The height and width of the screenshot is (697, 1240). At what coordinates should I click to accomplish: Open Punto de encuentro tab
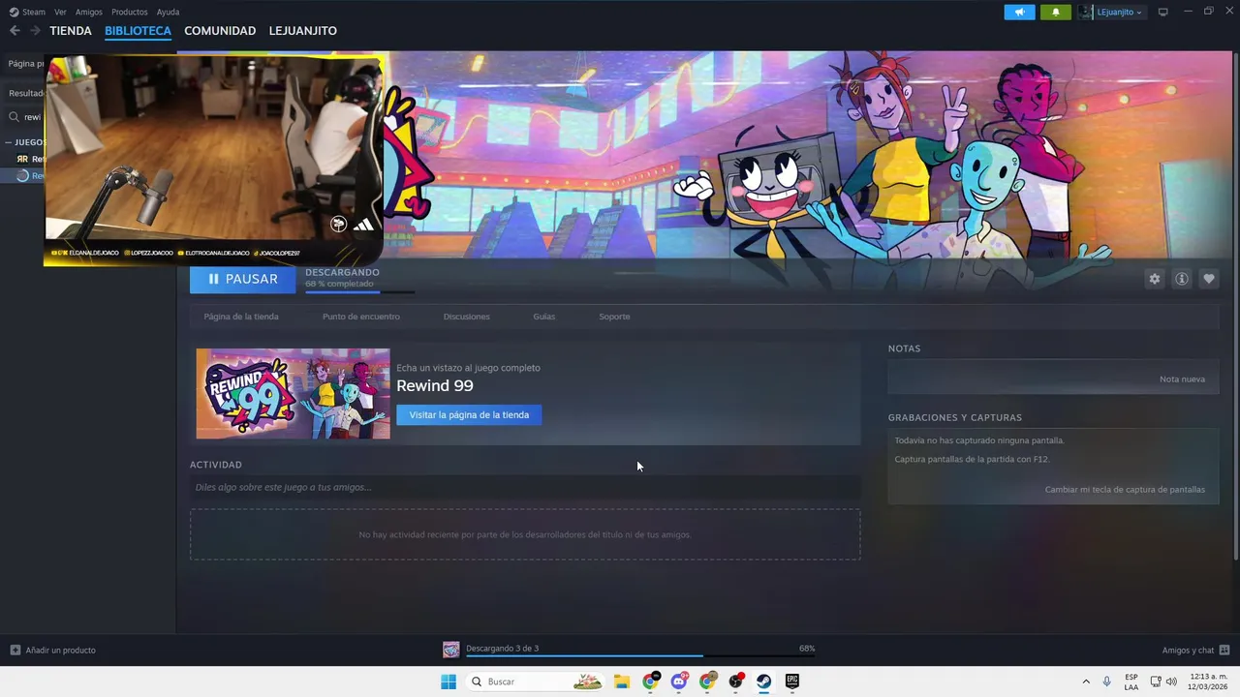[x=360, y=317]
